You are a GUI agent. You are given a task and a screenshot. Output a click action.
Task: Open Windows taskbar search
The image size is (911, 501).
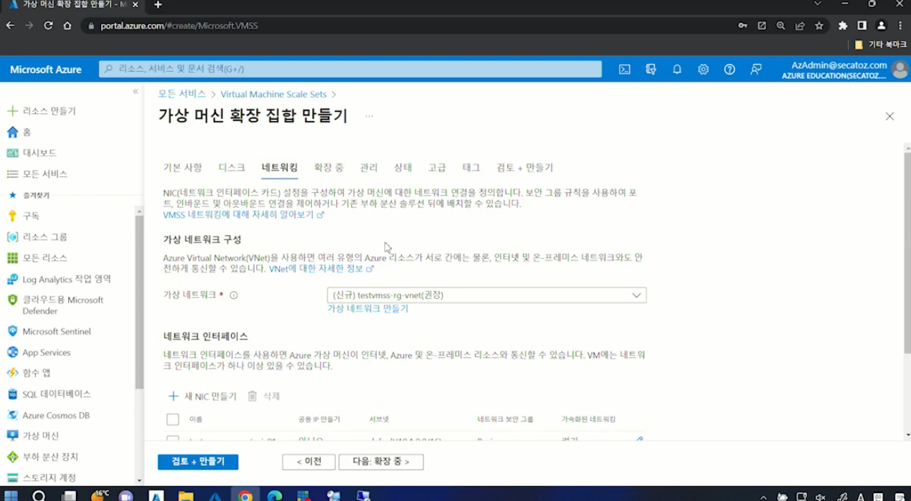point(39,495)
